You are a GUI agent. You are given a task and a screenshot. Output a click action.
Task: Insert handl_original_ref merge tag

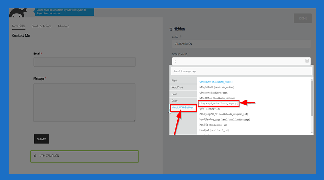(x=224, y=114)
